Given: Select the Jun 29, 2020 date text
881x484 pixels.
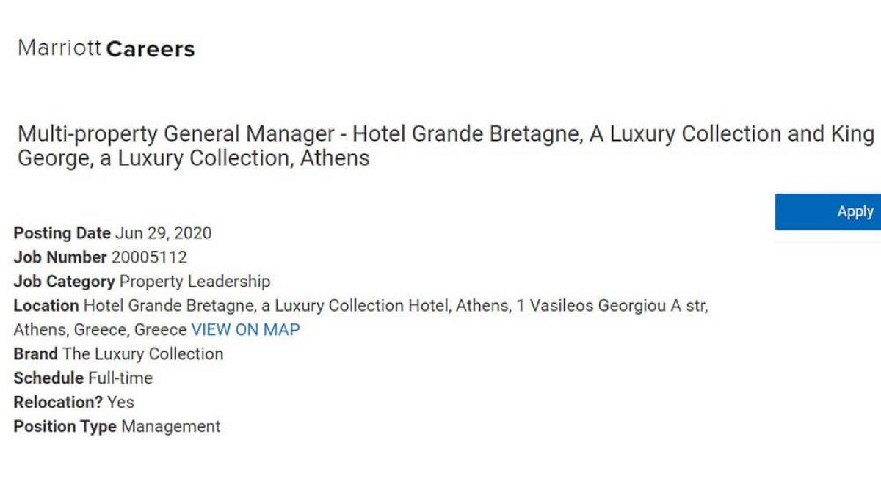Looking at the screenshot, I should (x=163, y=233).
